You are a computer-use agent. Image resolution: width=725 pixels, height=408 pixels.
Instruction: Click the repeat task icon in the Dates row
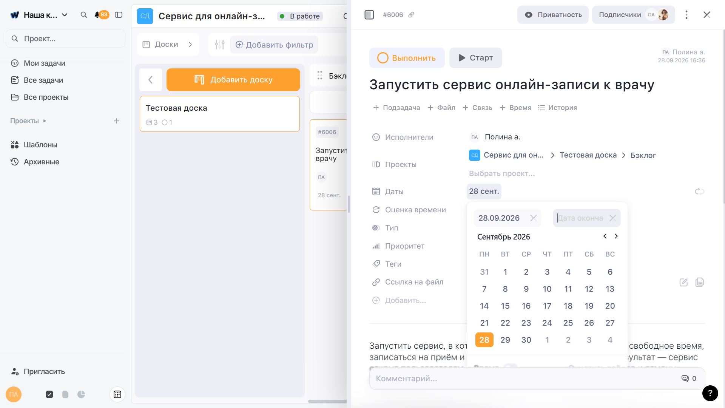click(699, 192)
